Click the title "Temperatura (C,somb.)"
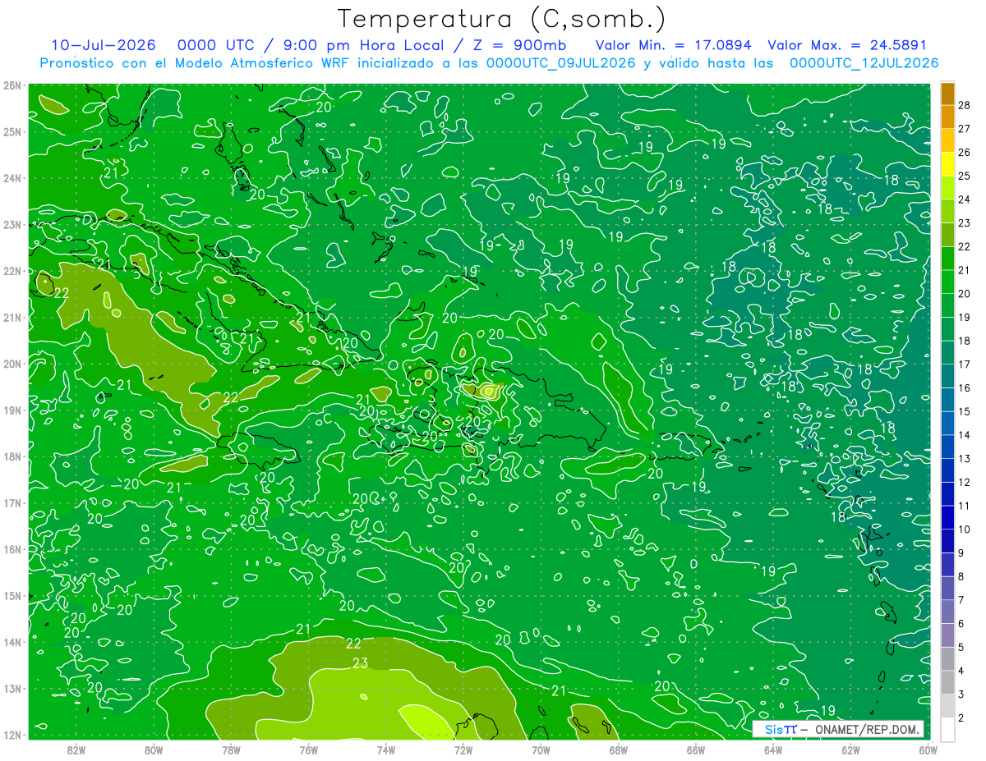This screenshot has width=986, height=761. point(501,19)
